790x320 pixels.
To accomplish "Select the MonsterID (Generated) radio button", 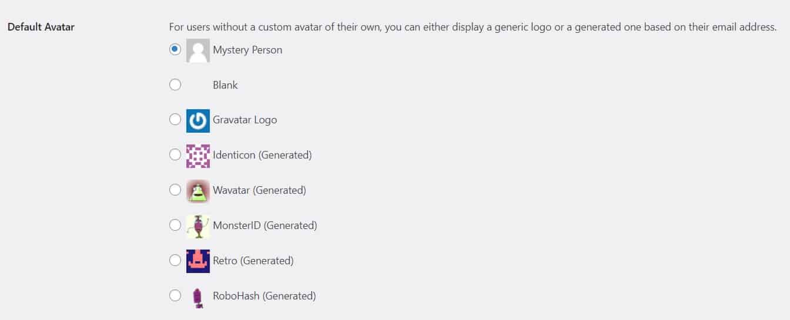I will click(x=175, y=225).
